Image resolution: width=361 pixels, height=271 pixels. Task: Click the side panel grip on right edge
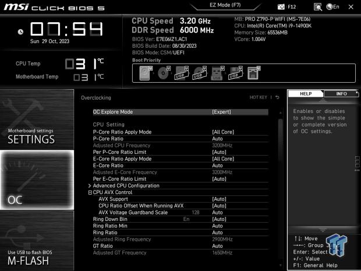click(x=357, y=163)
